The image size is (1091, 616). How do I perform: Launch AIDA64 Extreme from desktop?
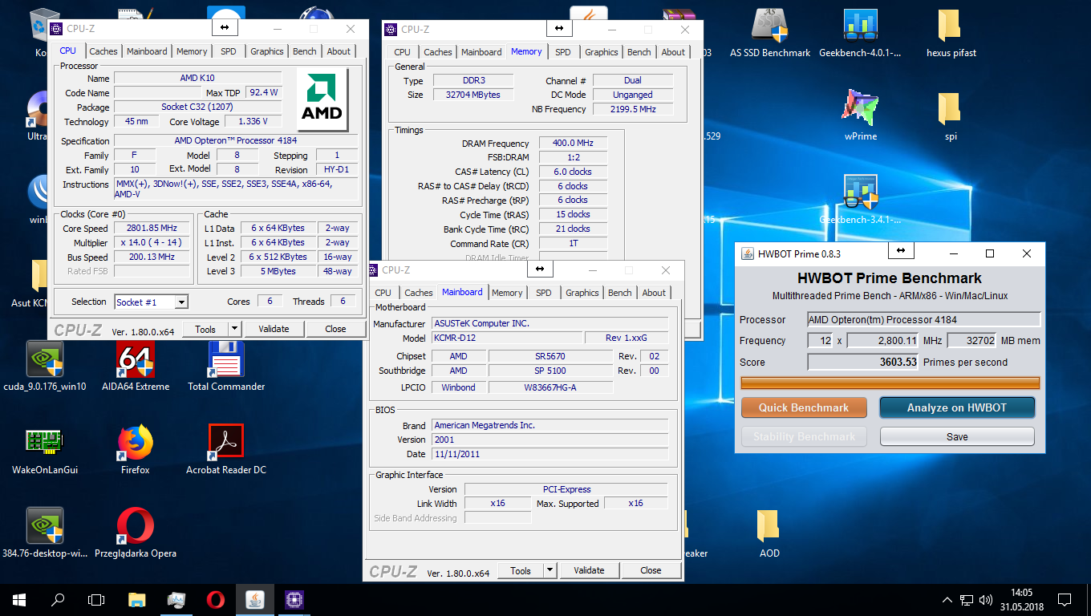point(136,366)
